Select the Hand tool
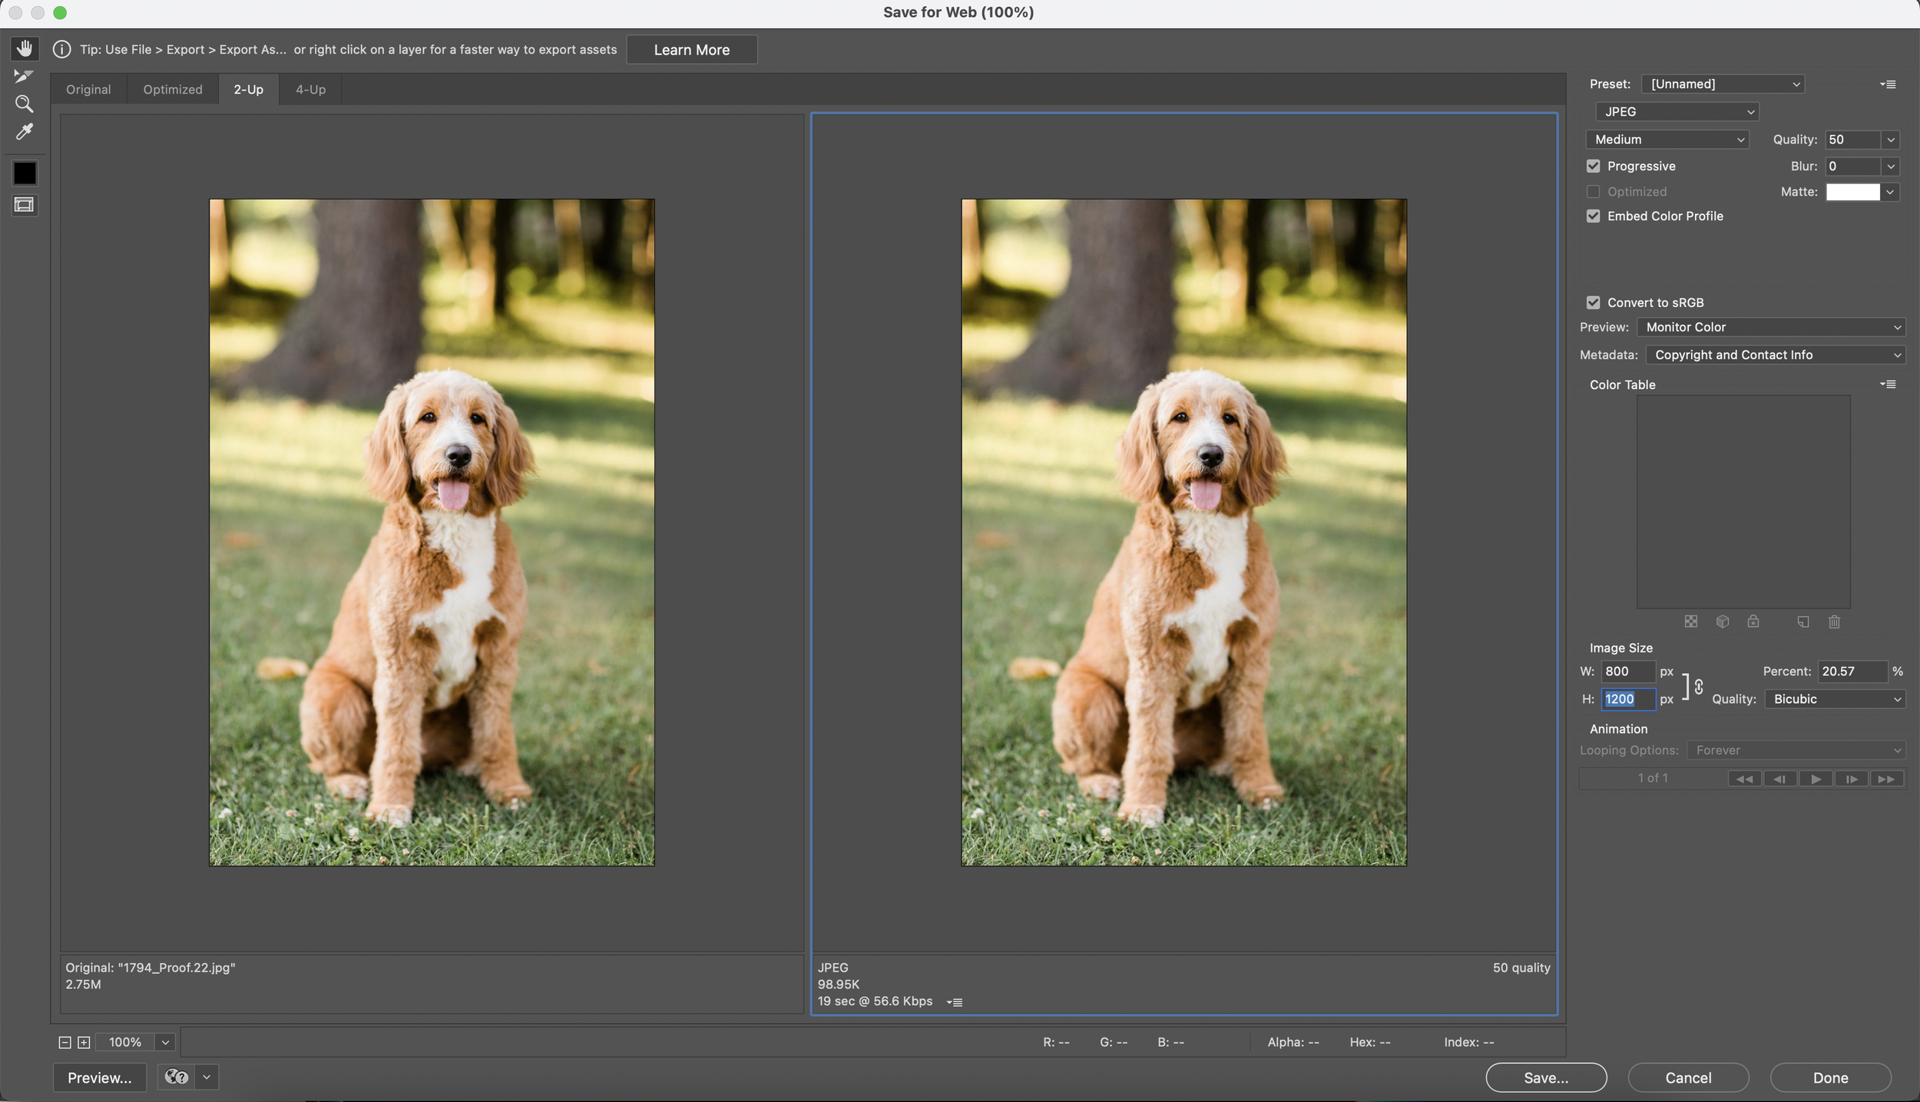The width and height of the screenshot is (1920, 1102). coord(25,48)
